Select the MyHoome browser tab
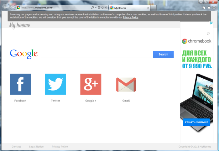This screenshot has height=151, width=219. coord(130,8)
